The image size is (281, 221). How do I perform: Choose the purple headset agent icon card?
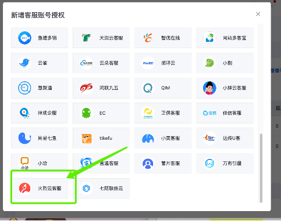pyautogui.click(x=163, y=163)
